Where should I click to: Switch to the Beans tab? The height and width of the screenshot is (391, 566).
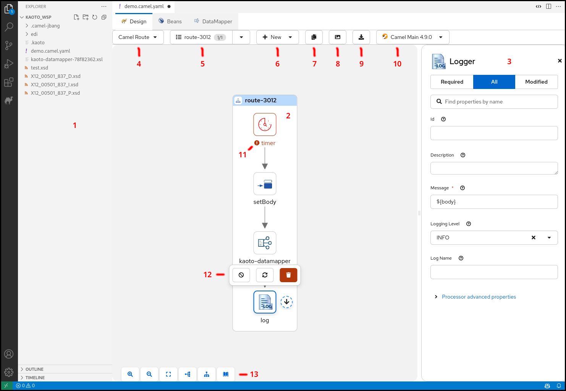tap(170, 21)
